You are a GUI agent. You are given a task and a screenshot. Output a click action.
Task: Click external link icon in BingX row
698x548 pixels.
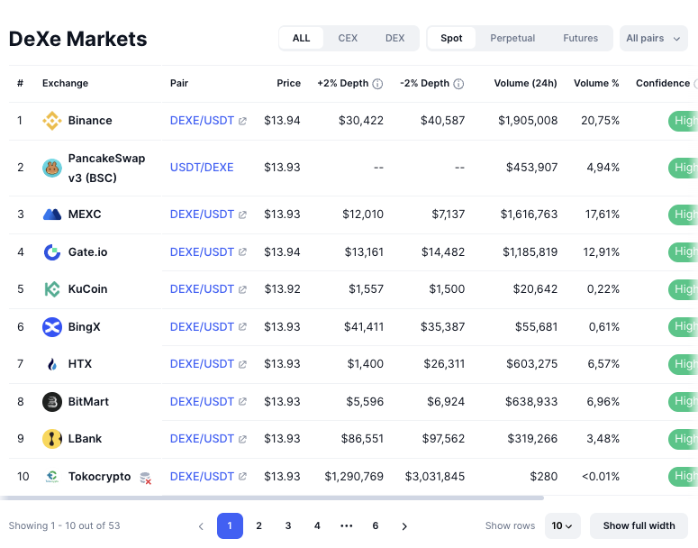coord(242,327)
